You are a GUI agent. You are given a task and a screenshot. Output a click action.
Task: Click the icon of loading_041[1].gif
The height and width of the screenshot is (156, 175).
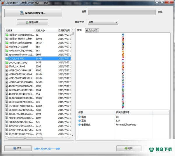(7, 47)
